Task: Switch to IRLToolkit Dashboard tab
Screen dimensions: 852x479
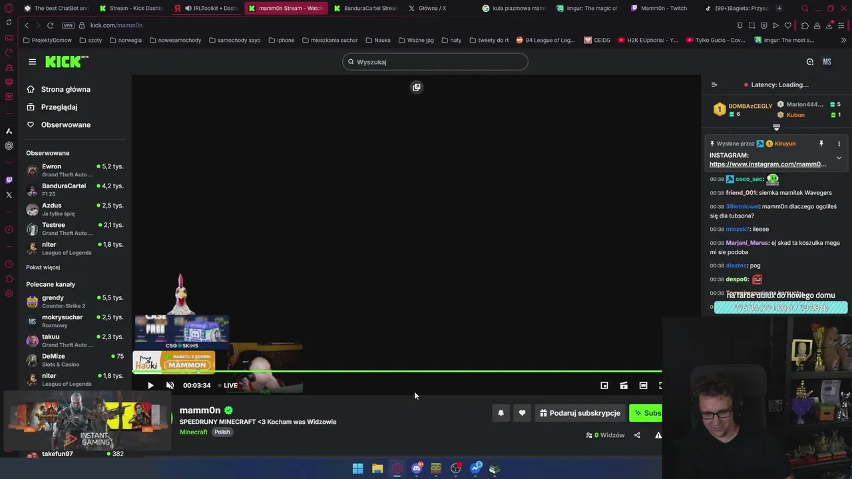Action: pos(206,8)
